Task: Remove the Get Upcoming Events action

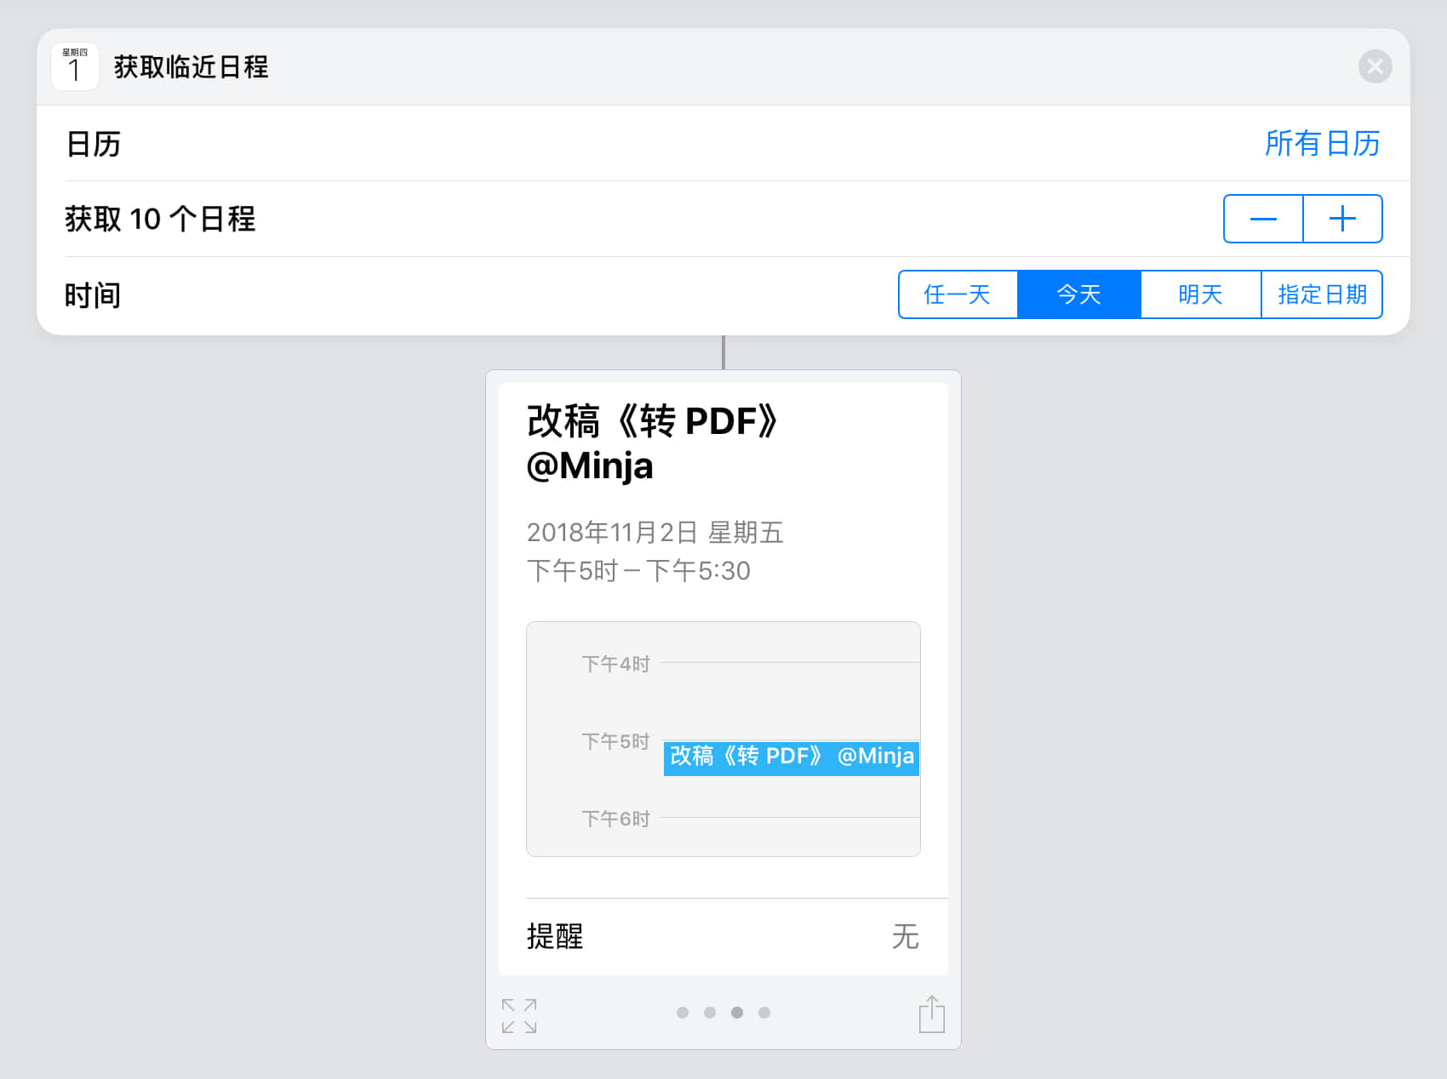Action: [x=1375, y=66]
